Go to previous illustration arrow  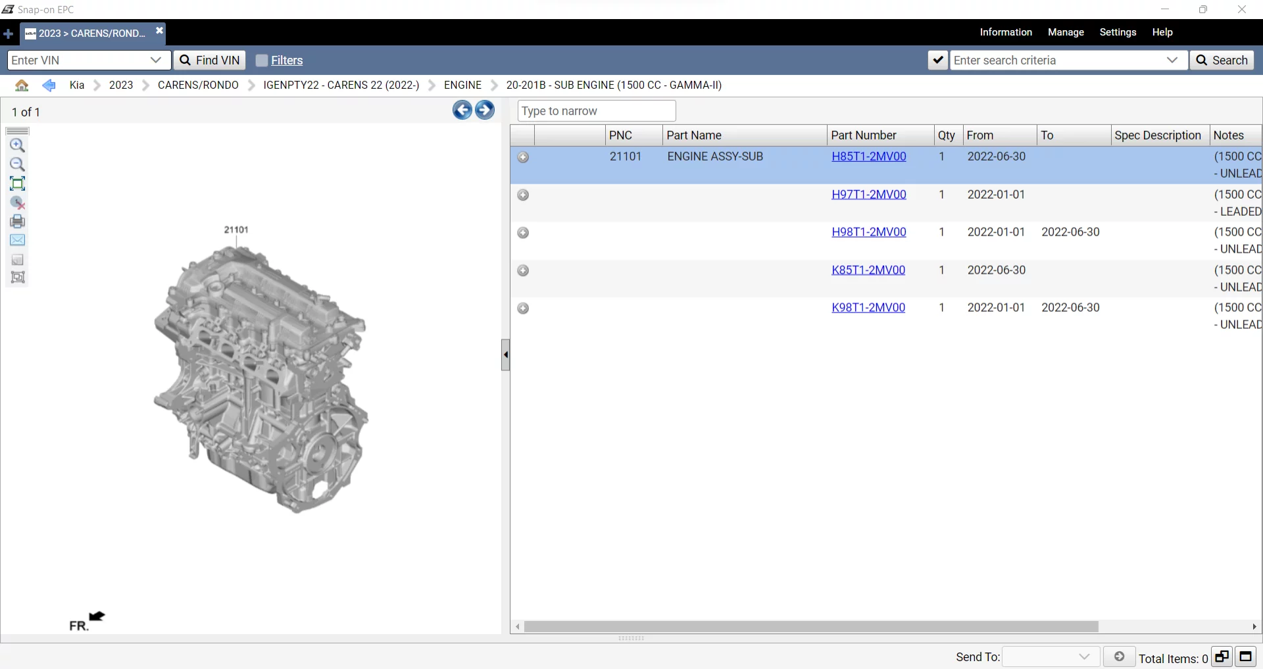(x=462, y=110)
